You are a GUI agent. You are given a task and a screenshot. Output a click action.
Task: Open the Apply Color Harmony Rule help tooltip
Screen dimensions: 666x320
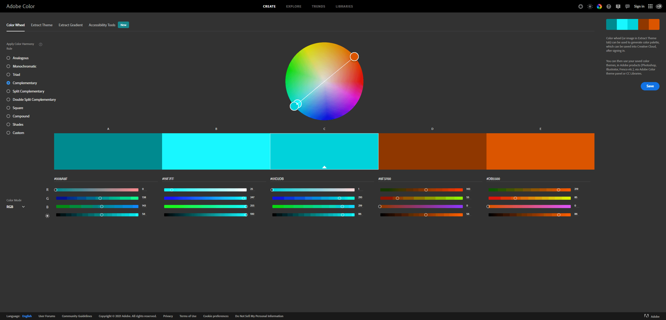point(41,44)
